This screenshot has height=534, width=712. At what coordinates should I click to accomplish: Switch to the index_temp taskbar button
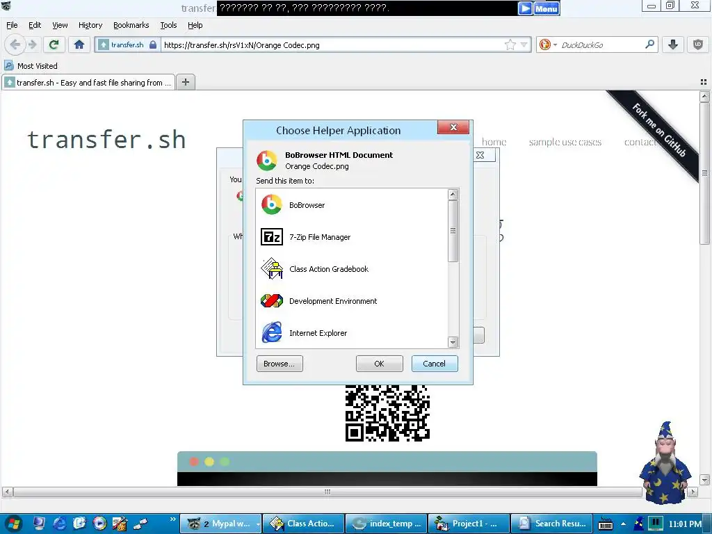(386, 524)
